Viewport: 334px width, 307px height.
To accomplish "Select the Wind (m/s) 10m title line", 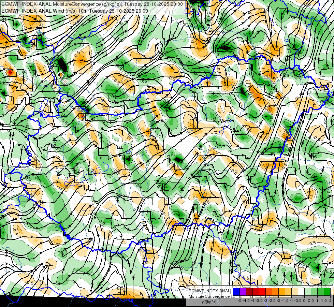I will [75, 11].
